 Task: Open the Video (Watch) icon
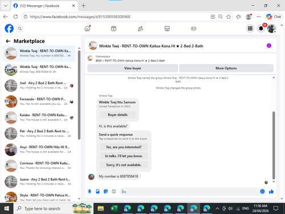point(113,29)
